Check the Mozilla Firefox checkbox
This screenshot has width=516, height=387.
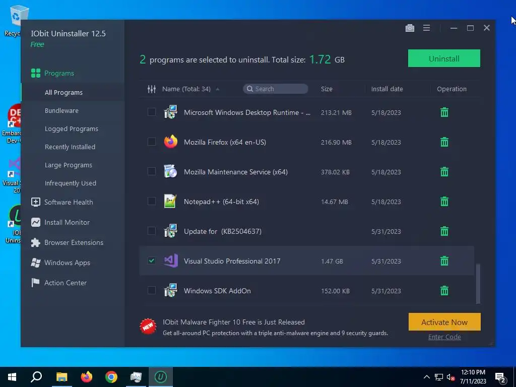(151, 142)
